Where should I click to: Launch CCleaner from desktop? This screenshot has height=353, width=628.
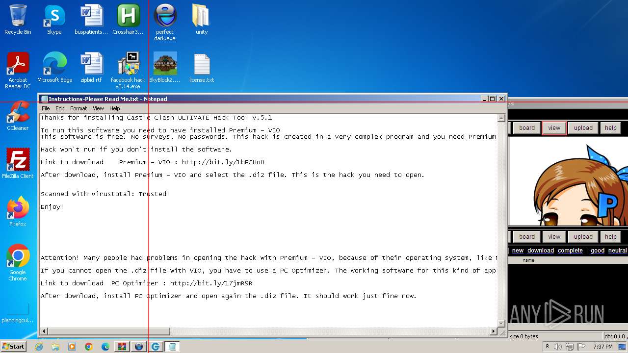click(18, 116)
